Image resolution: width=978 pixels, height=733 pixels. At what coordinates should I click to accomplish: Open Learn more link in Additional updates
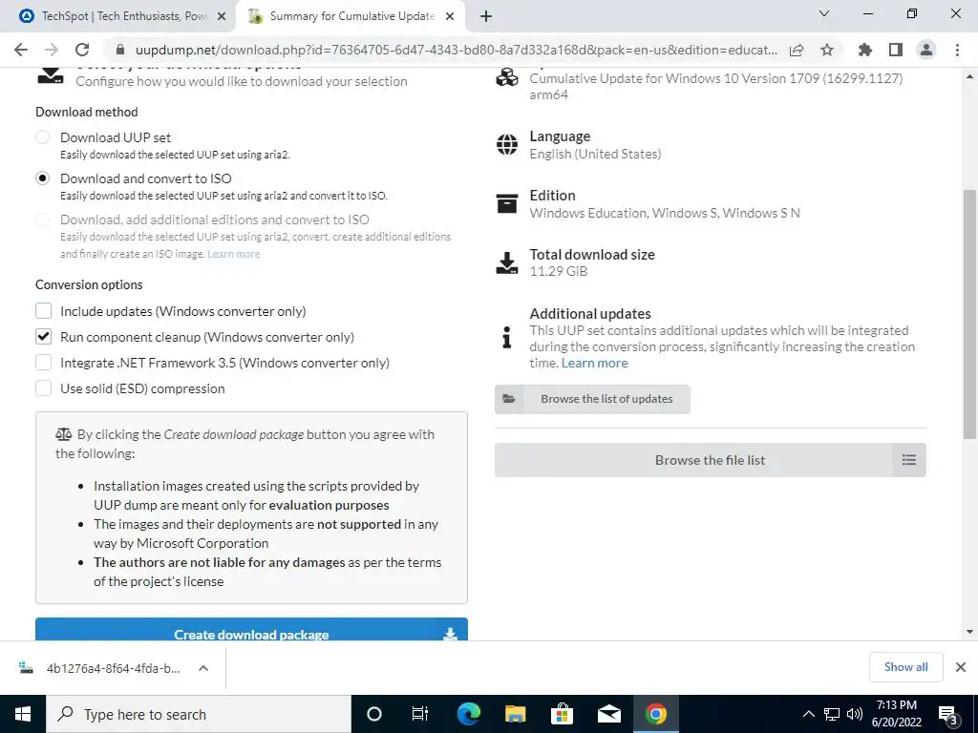click(594, 363)
